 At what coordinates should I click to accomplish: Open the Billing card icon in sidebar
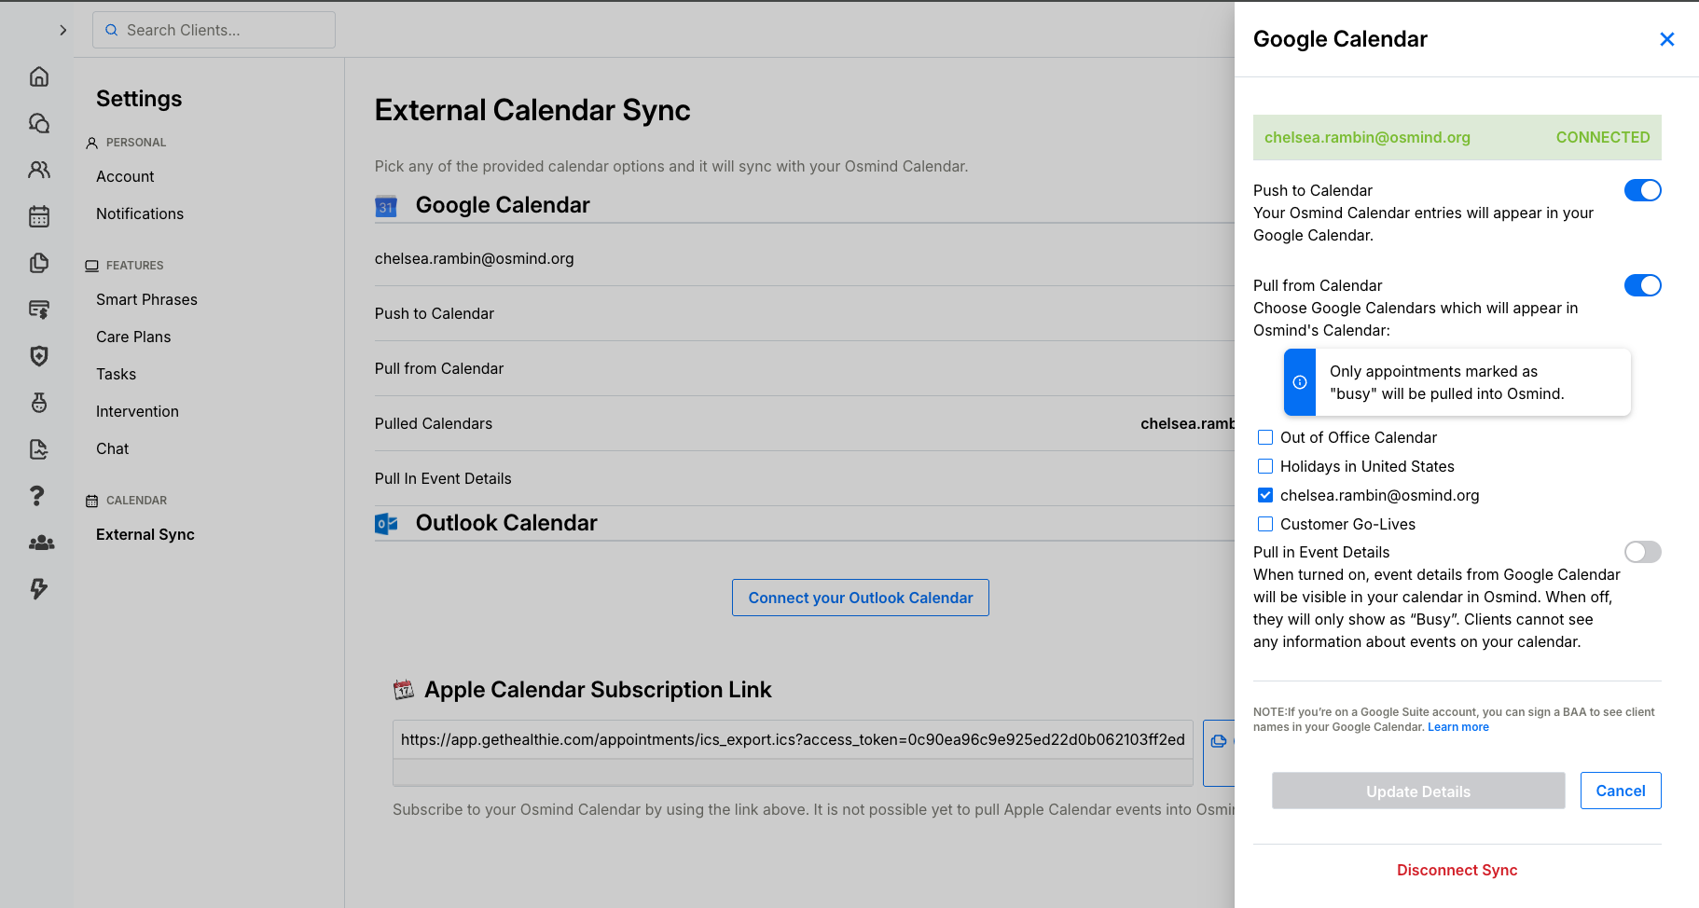click(39, 310)
